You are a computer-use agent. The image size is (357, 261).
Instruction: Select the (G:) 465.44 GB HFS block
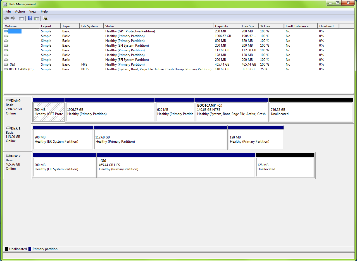click(x=176, y=165)
